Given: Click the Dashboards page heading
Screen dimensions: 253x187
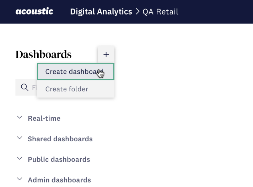Looking at the screenshot, I should coord(43,54).
